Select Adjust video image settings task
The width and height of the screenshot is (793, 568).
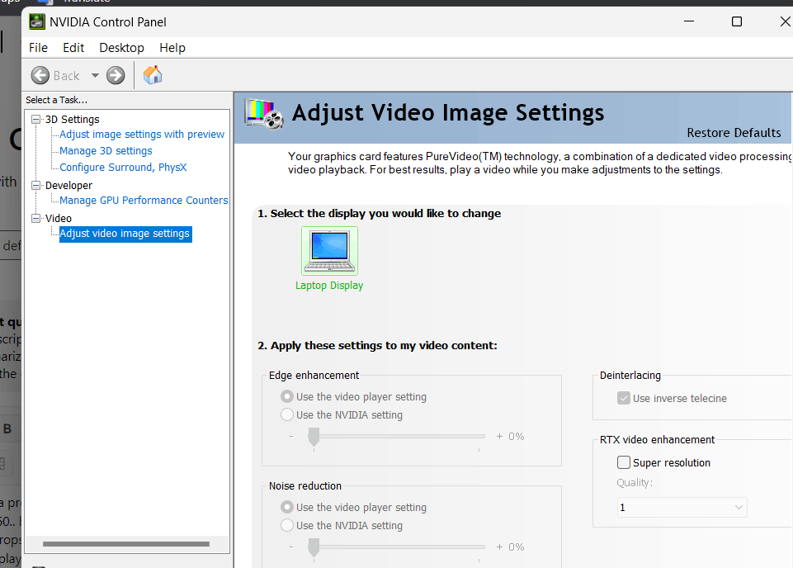[x=125, y=234]
